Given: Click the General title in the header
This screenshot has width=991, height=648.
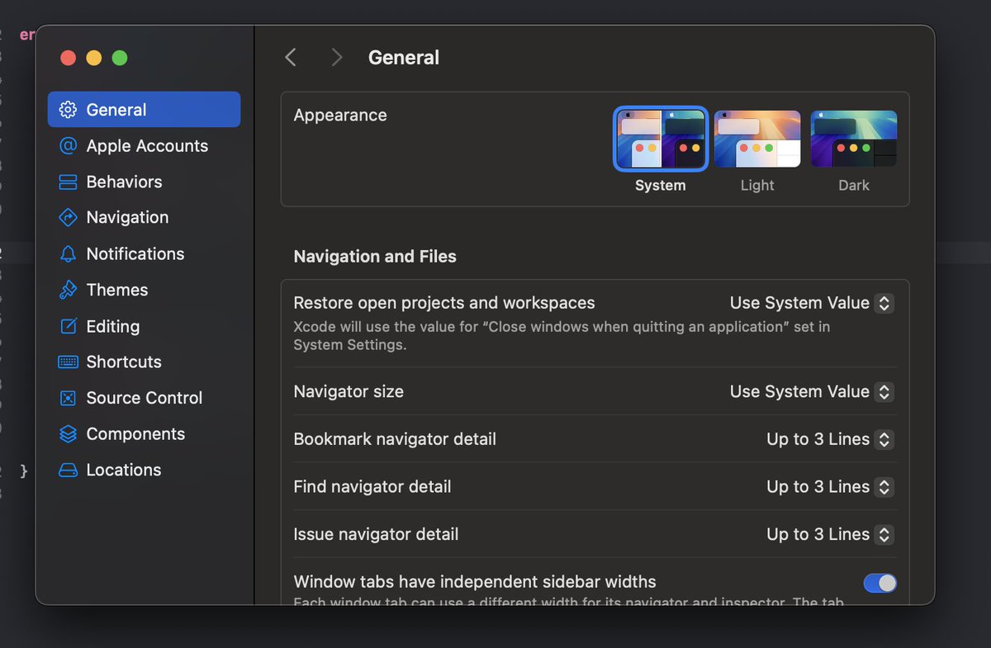Looking at the screenshot, I should click(x=404, y=58).
